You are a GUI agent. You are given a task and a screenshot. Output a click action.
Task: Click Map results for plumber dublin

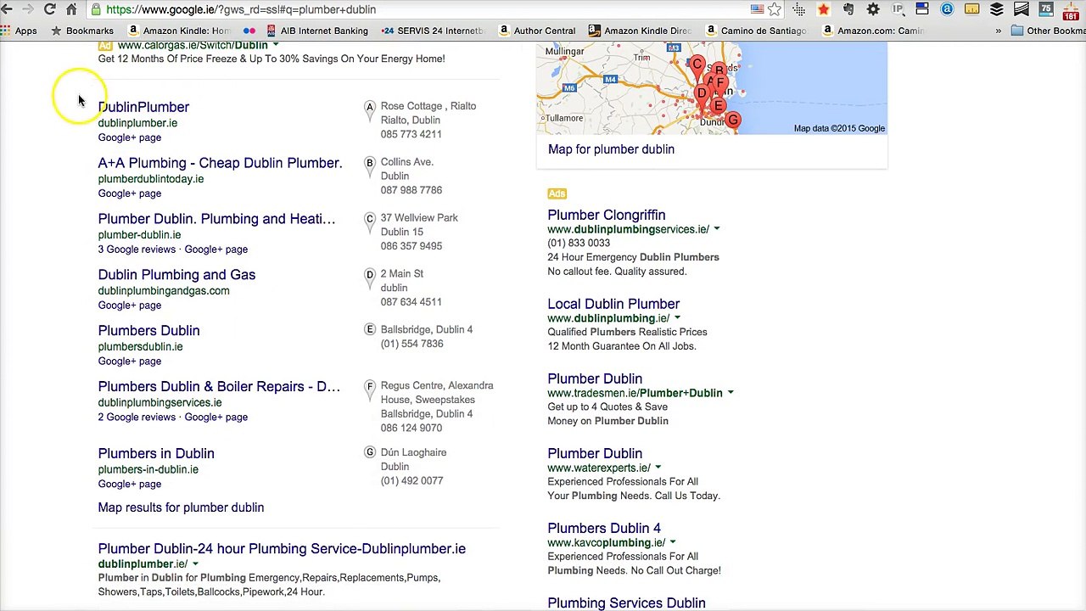coord(181,507)
